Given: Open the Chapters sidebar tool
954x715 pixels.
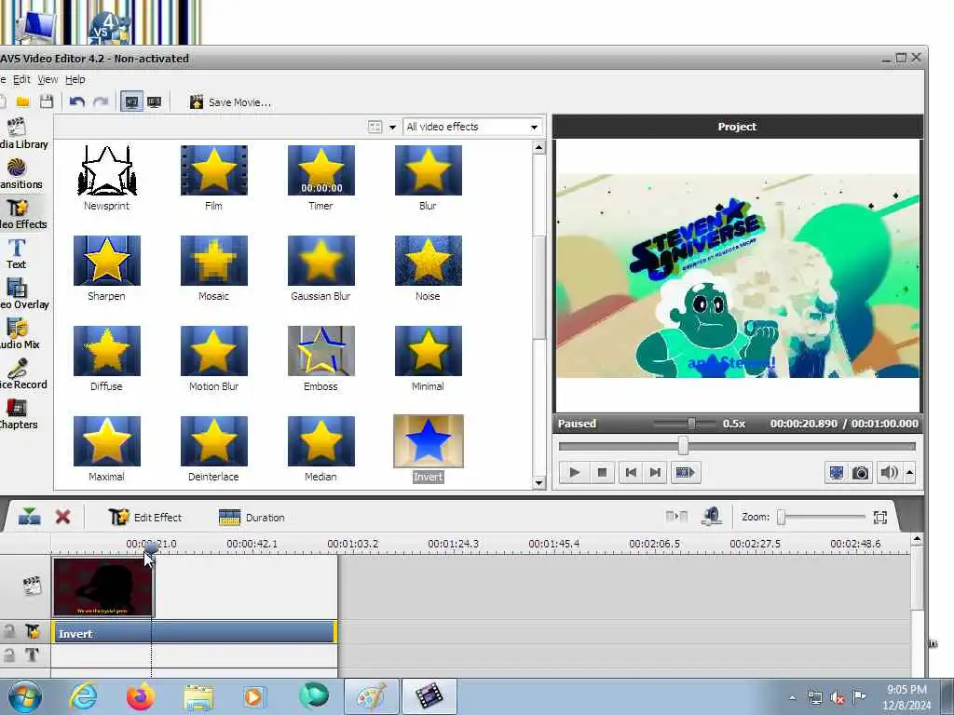Looking at the screenshot, I should (x=17, y=414).
